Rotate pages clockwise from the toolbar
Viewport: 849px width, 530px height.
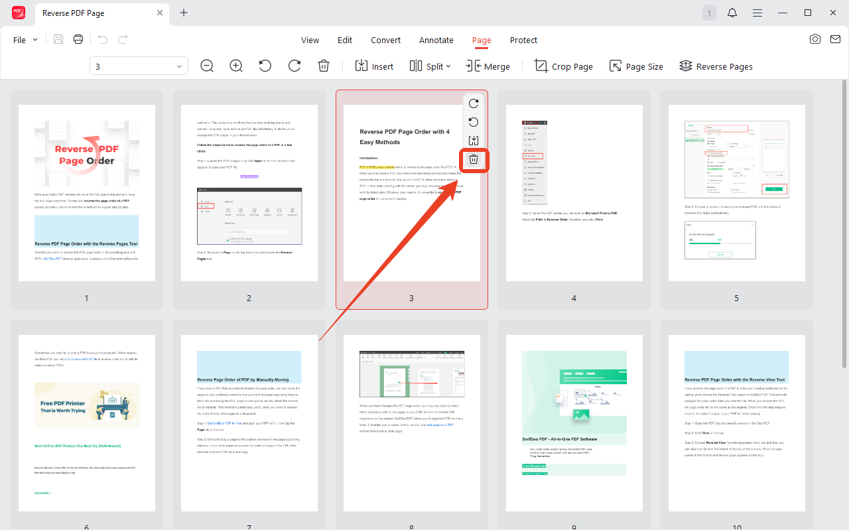[294, 66]
